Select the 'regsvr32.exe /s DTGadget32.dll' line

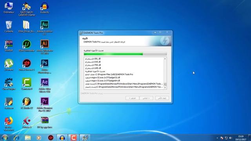102,78
